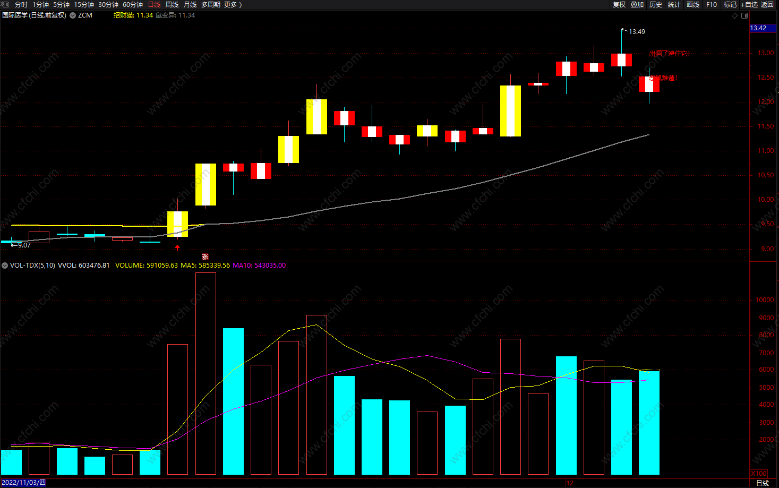Open the 更多 periods dropdown
The width and height of the screenshot is (779, 488).
233,5
